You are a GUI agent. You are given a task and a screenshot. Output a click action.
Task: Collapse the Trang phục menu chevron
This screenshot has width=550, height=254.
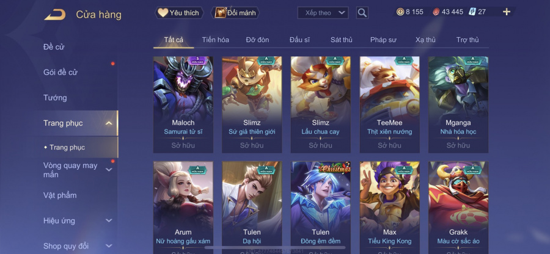coord(109,123)
